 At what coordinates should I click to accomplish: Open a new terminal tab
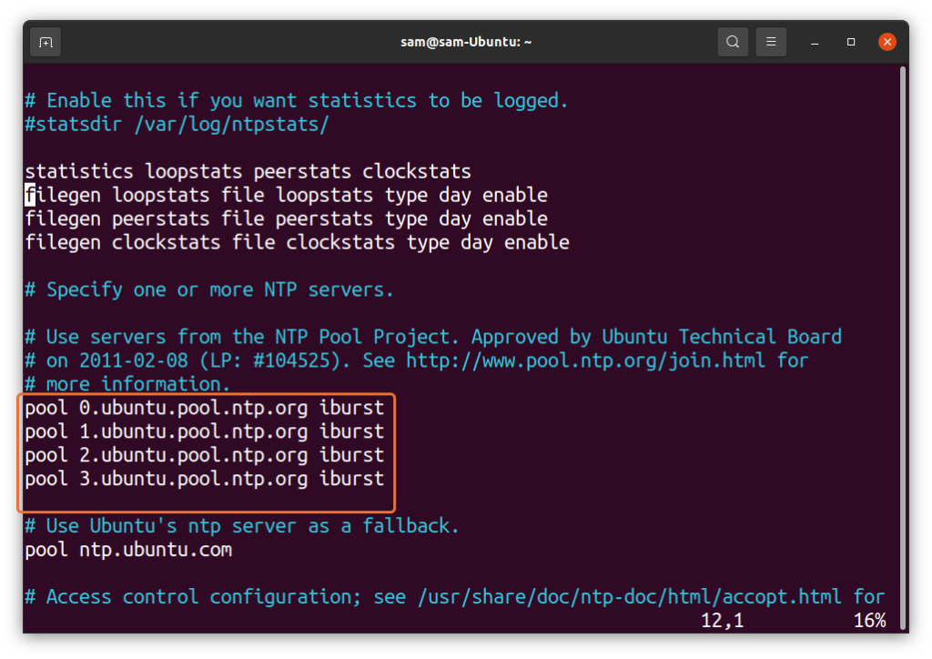(45, 42)
